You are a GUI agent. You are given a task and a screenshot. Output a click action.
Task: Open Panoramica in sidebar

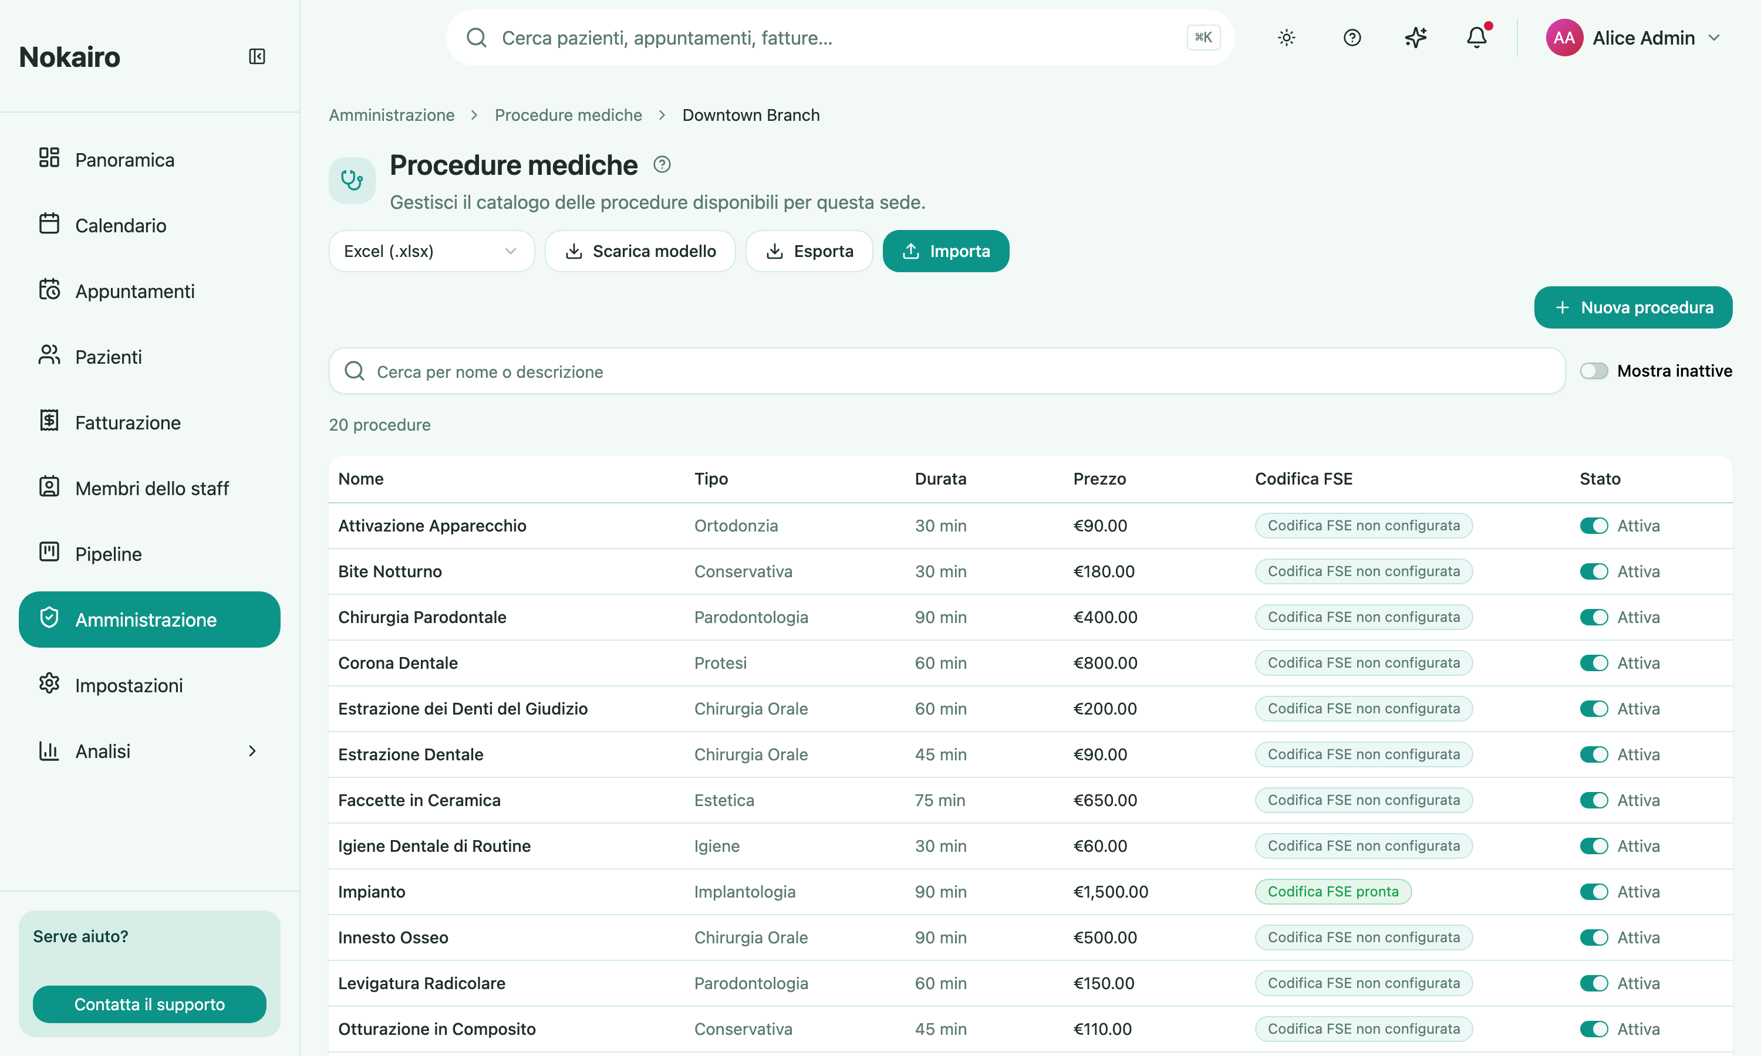tap(150, 160)
